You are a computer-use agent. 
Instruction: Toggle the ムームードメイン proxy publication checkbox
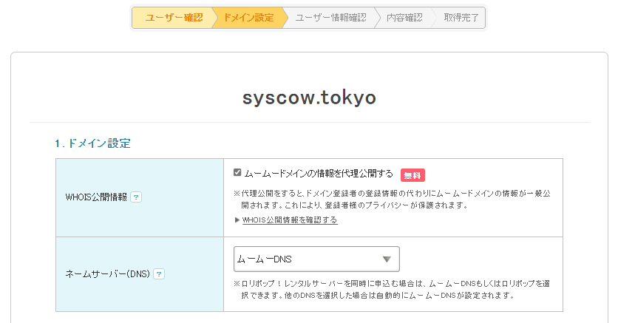click(237, 173)
